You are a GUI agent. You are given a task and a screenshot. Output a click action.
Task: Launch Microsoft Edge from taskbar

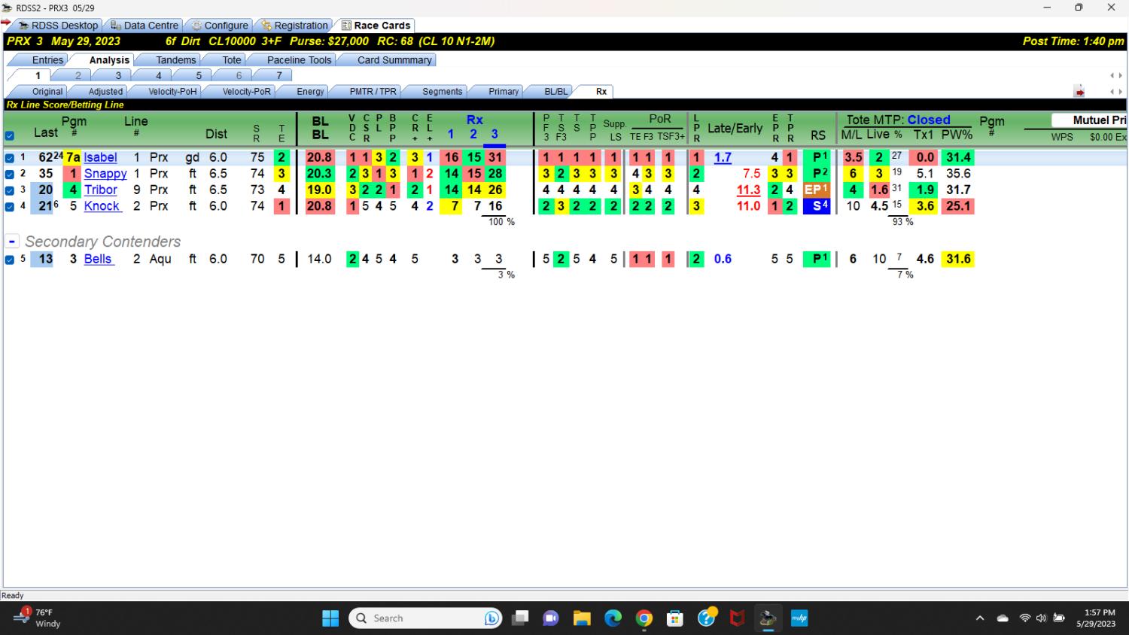coord(613,618)
